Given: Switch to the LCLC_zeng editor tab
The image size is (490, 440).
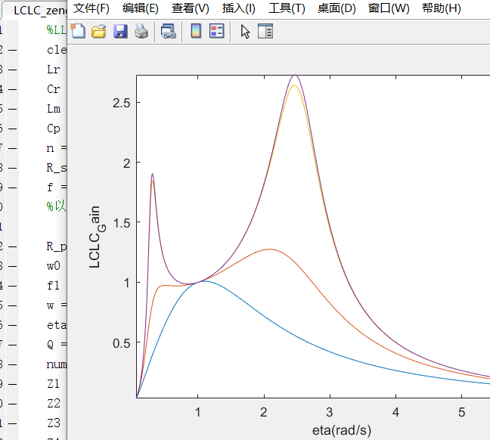Looking at the screenshot, I should [38, 10].
